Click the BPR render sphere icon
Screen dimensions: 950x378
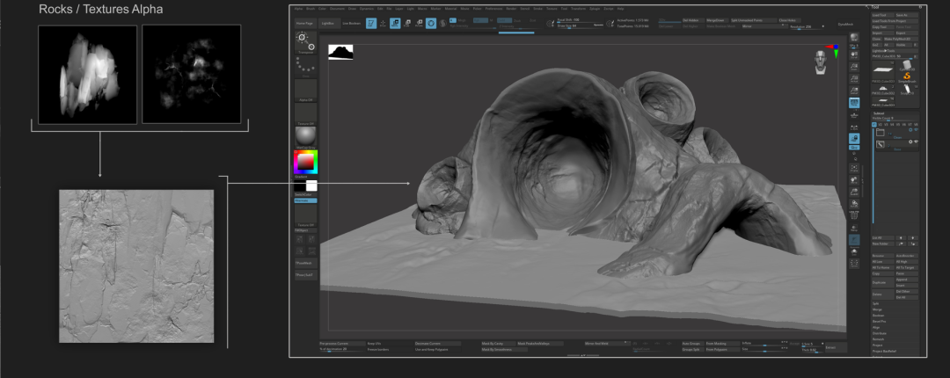[854, 38]
